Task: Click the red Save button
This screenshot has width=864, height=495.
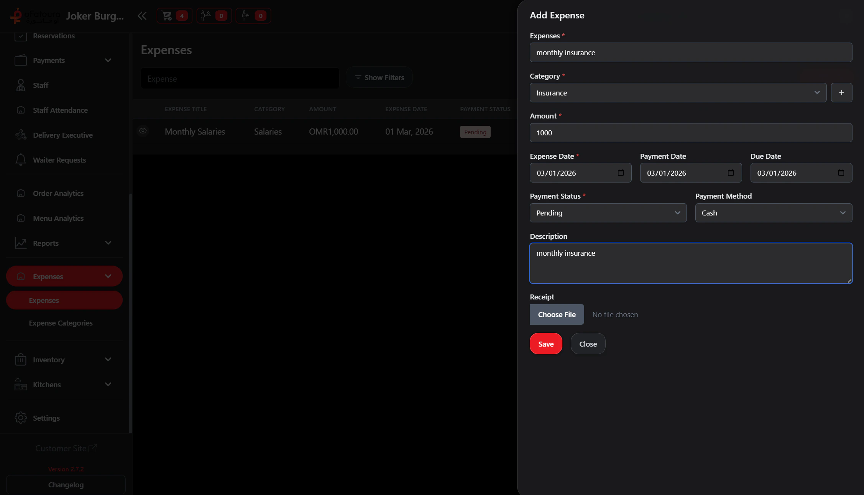Action: (x=545, y=344)
